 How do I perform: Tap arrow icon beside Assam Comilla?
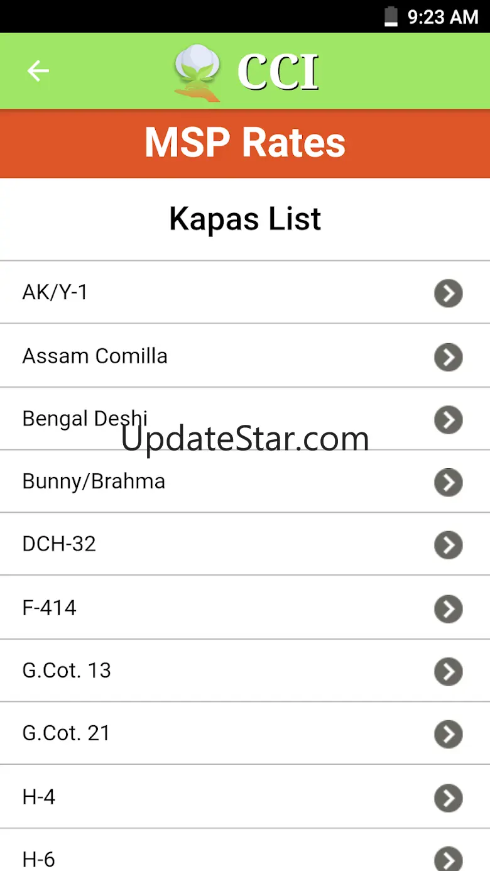click(x=449, y=357)
